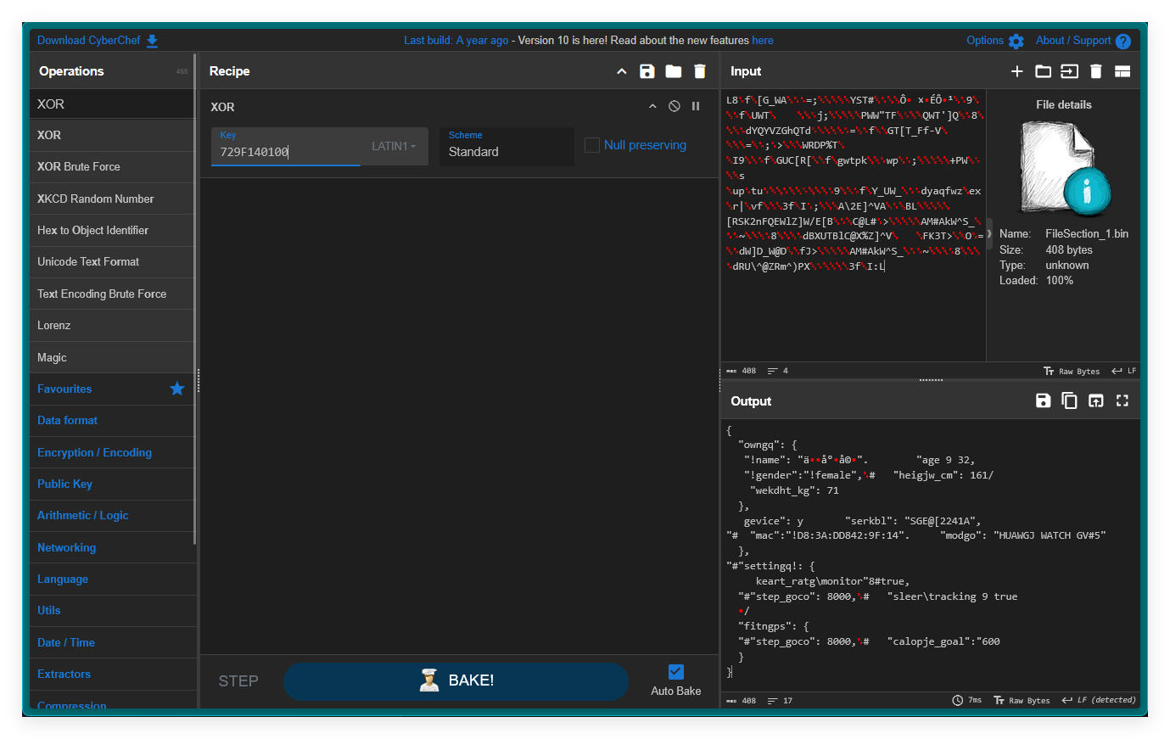Expand the Networking category
Image resolution: width=1170 pixels, height=739 pixels.
113,547
